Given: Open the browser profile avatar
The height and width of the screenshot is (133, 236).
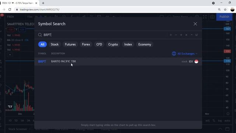Looking at the screenshot, I should [x=232, y=10].
